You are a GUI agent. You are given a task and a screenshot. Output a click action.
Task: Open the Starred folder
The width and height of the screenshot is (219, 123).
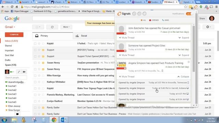click(x=8, y=45)
